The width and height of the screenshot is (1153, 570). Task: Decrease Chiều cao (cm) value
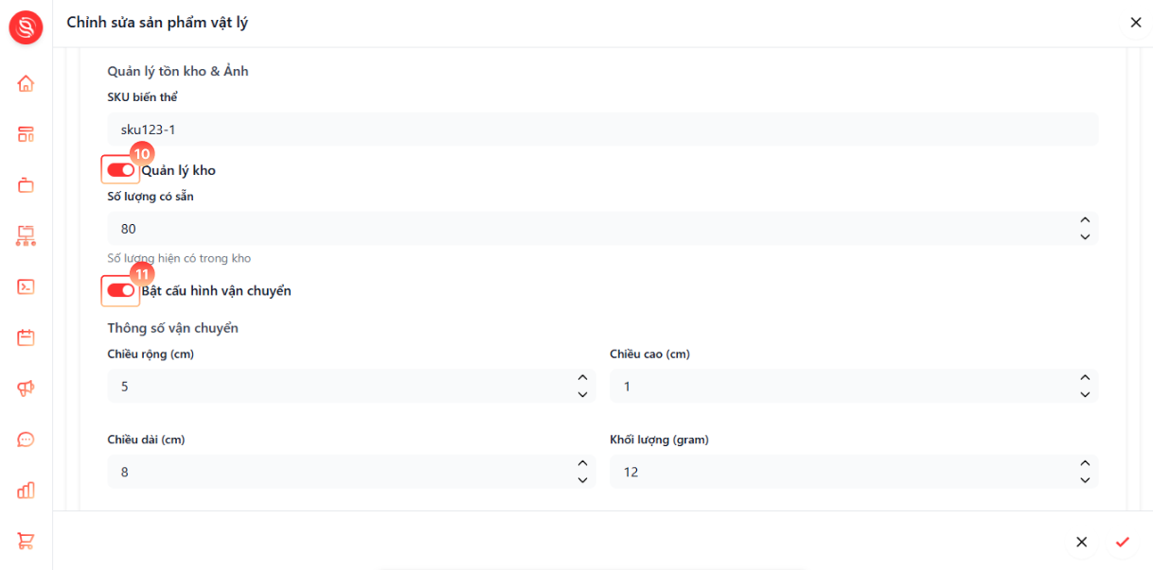1085,394
